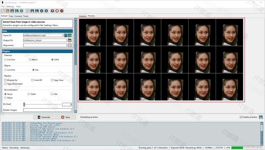Enable Unet-Dfl masker checkbox

pyautogui.click(x=32, y=80)
